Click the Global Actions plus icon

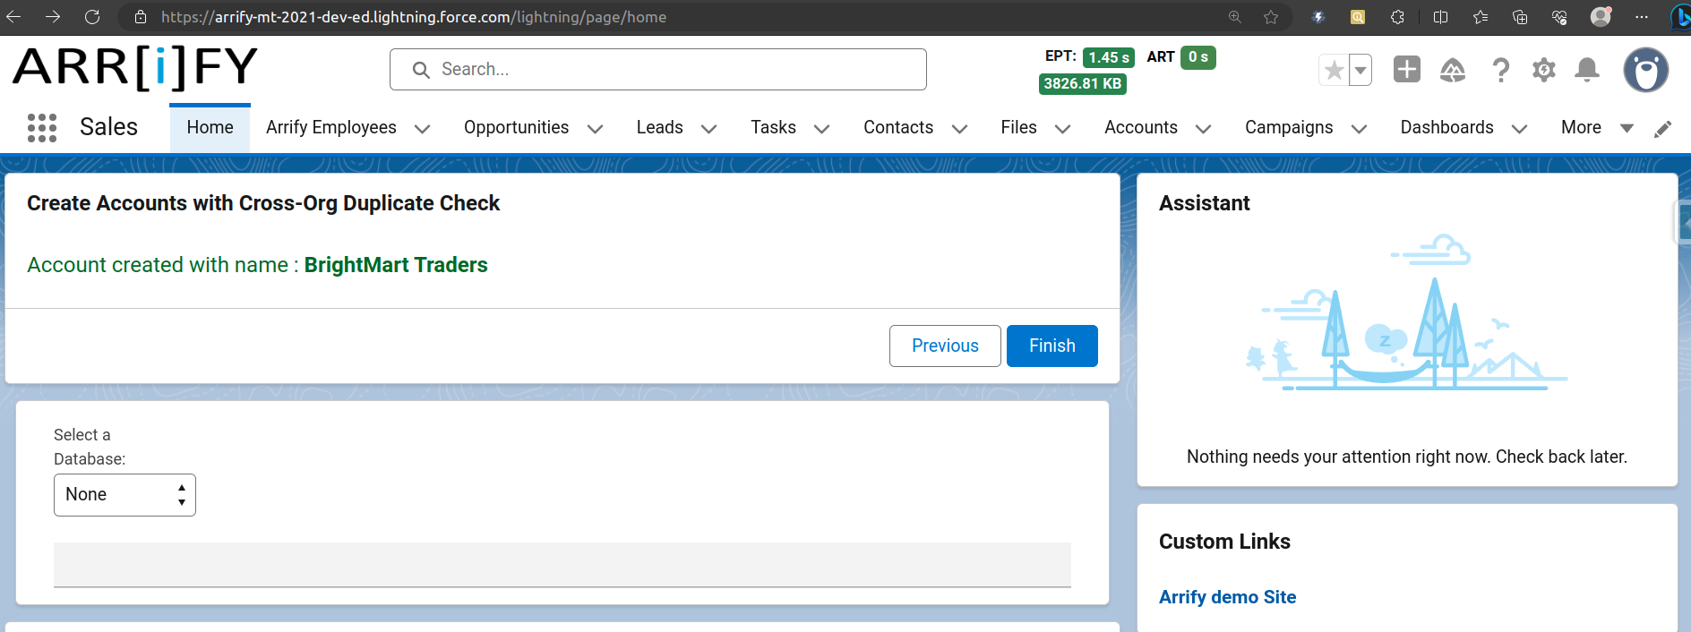(x=1406, y=69)
